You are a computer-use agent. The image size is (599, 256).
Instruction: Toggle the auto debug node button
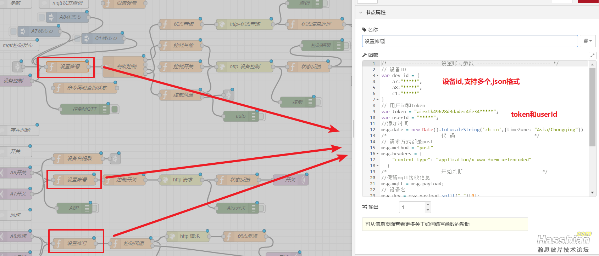(262, 116)
